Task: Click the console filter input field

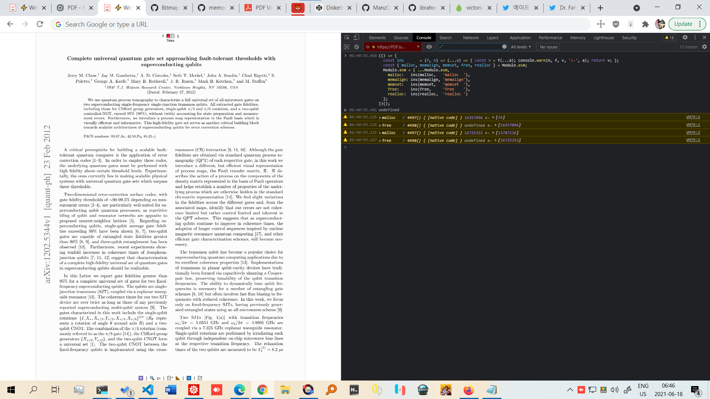Action: tap(470, 47)
